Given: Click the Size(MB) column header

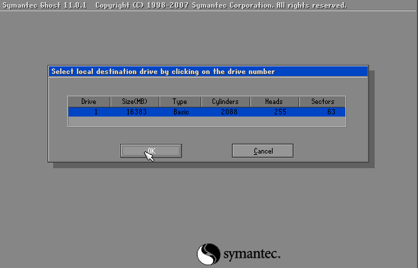Looking at the screenshot, I should pyautogui.click(x=135, y=102).
